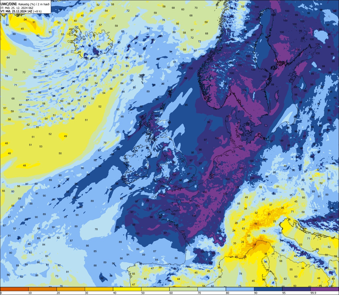Click the humidity value 16 on the map
This screenshot has width=339, height=295.
coord(256,224)
